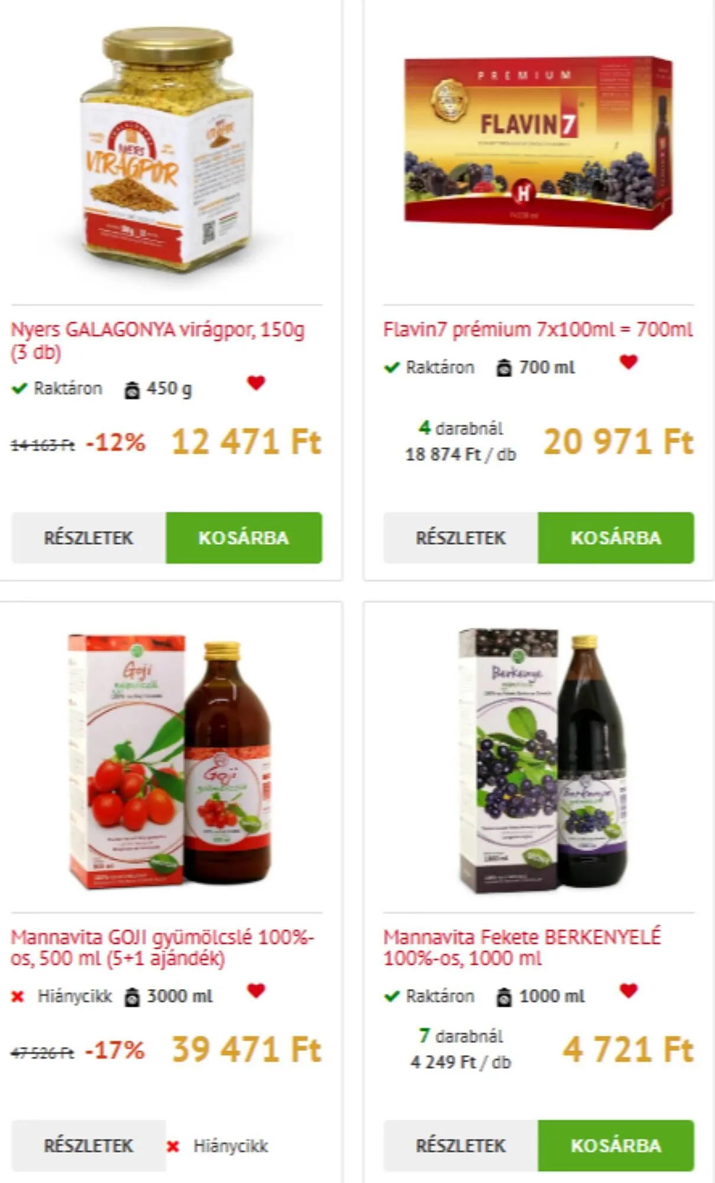The width and height of the screenshot is (715, 1183).
Task: Click the Mannavita GOJI juice product image
Action: pos(170,761)
